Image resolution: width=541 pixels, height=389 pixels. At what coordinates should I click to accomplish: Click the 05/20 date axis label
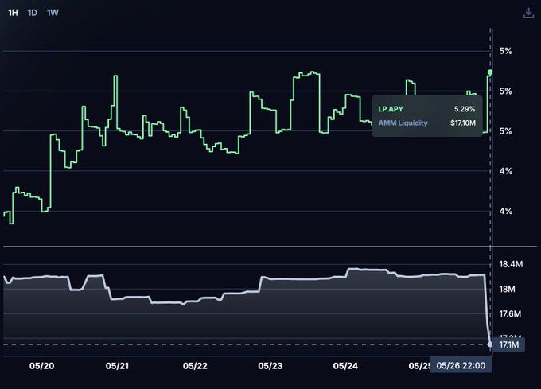(41, 366)
